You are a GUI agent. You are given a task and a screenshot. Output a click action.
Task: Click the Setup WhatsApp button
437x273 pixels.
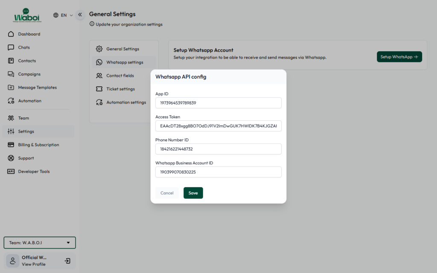click(399, 57)
